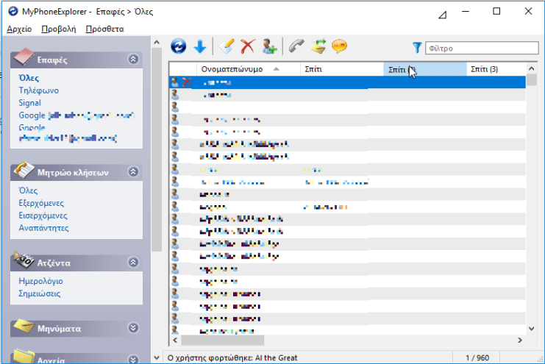Click sidebar scroll up arrow
Image resolution: width=545 pixels, height=364 pixels.
[157, 43]
